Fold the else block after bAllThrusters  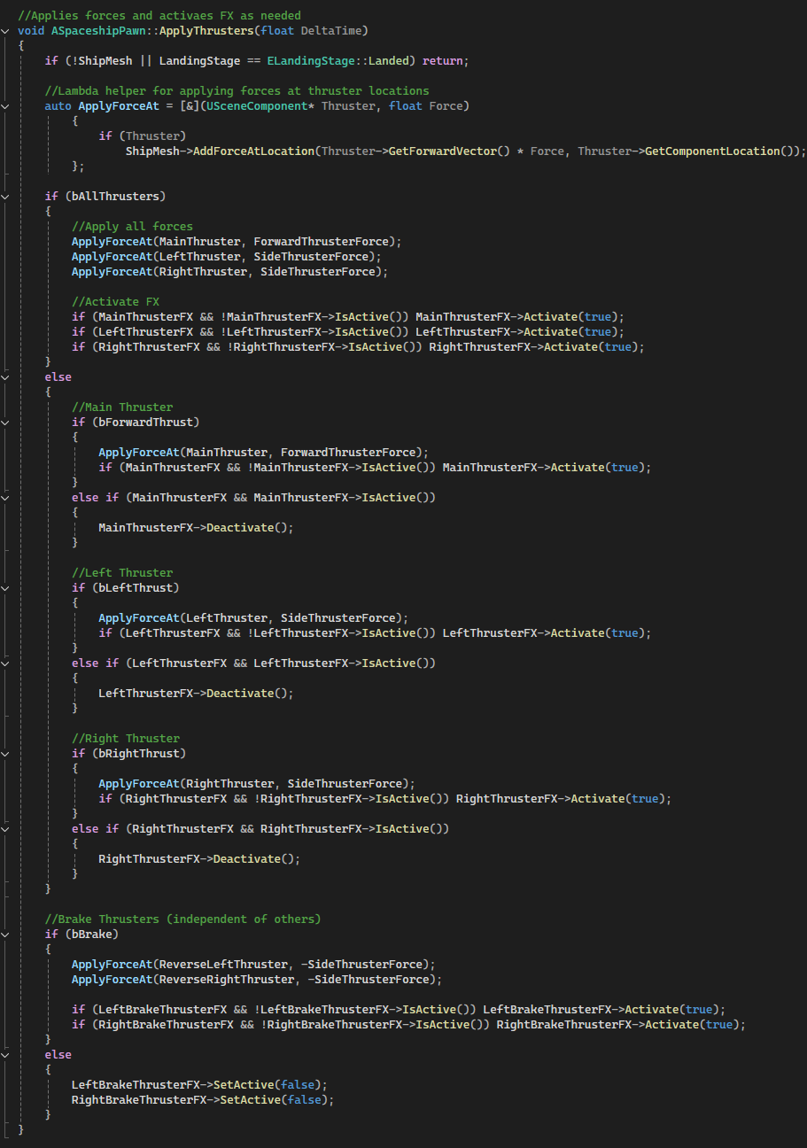point(7,376)
